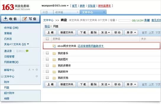Click the 收信 inbox download icon

tap(6, 19)
